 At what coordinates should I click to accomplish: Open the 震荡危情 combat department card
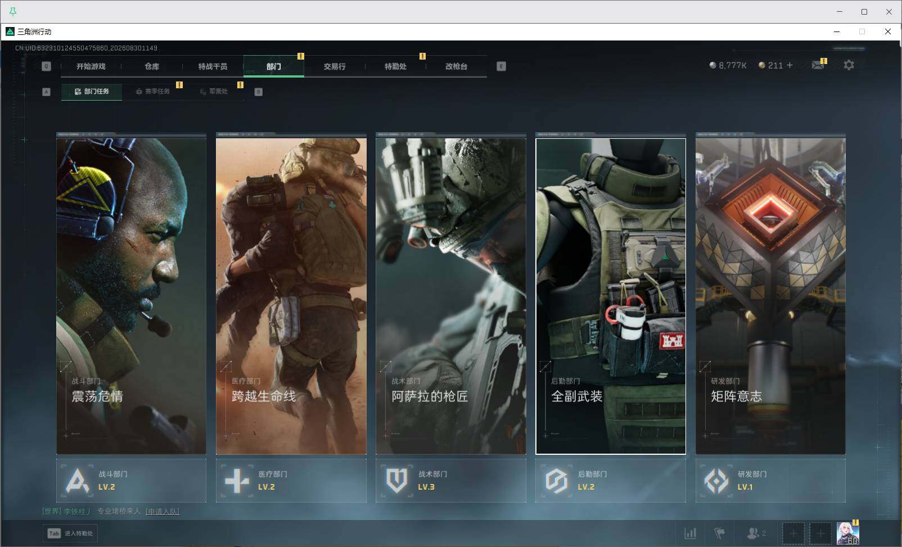point(131,296)
